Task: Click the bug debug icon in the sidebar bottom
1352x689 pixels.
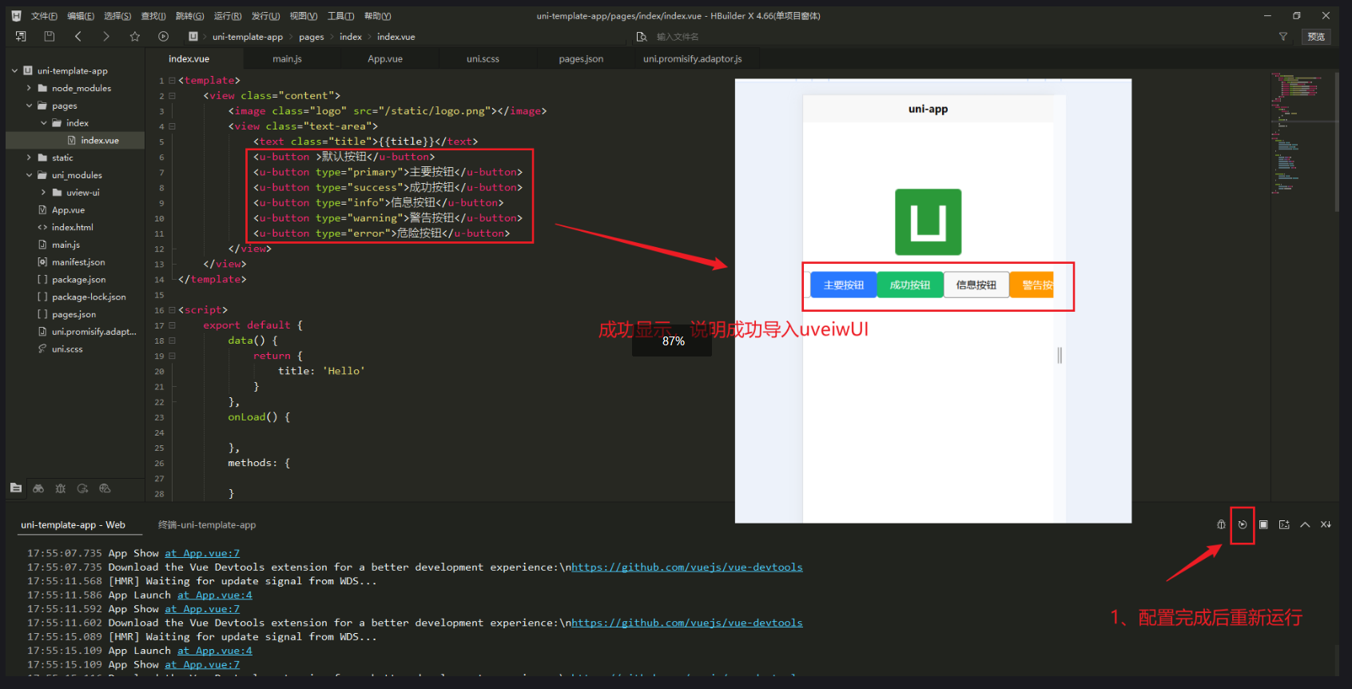Action: point(61,488)
